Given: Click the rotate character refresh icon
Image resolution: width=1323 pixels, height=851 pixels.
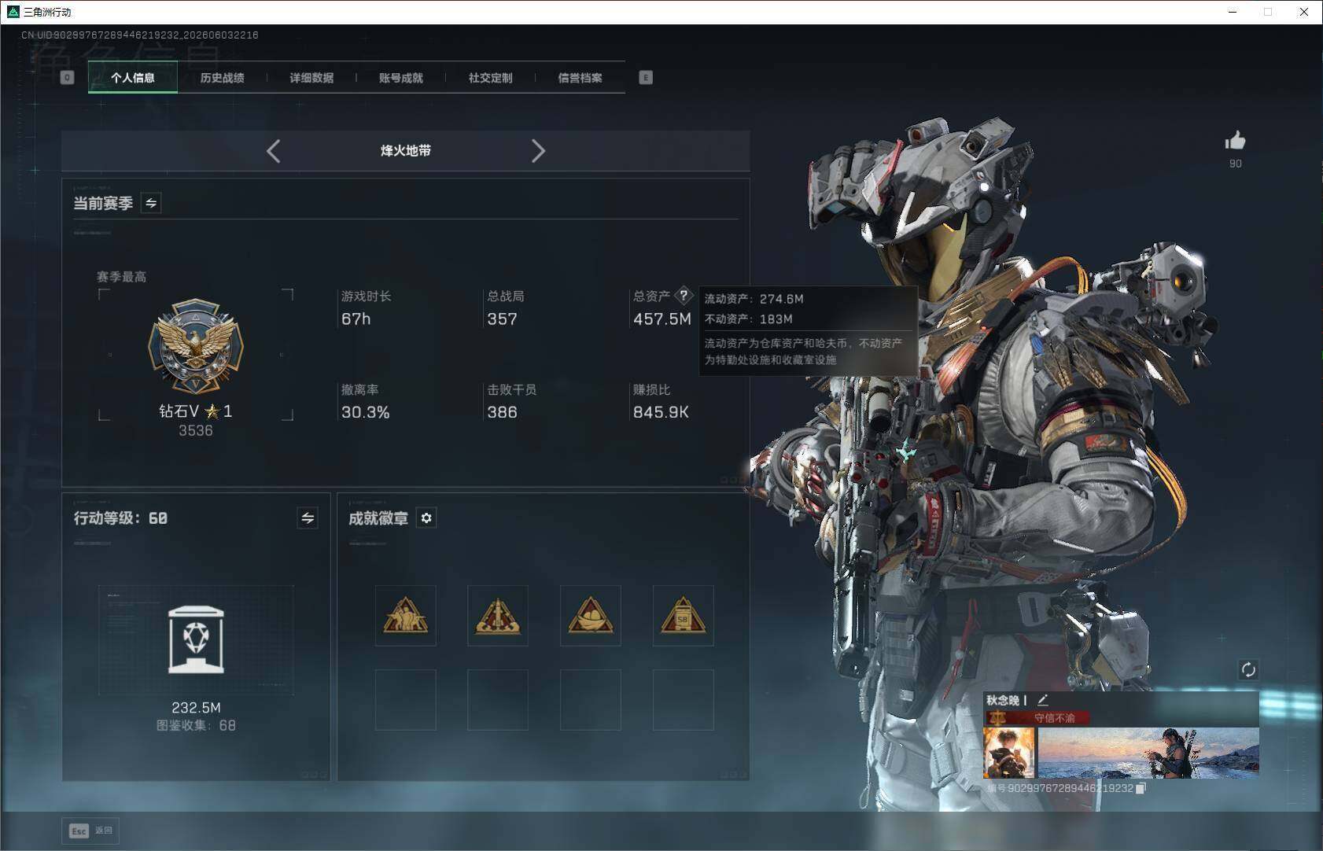Looking at the screenshot, I should pyautogui.click(x=1248, y=669).
